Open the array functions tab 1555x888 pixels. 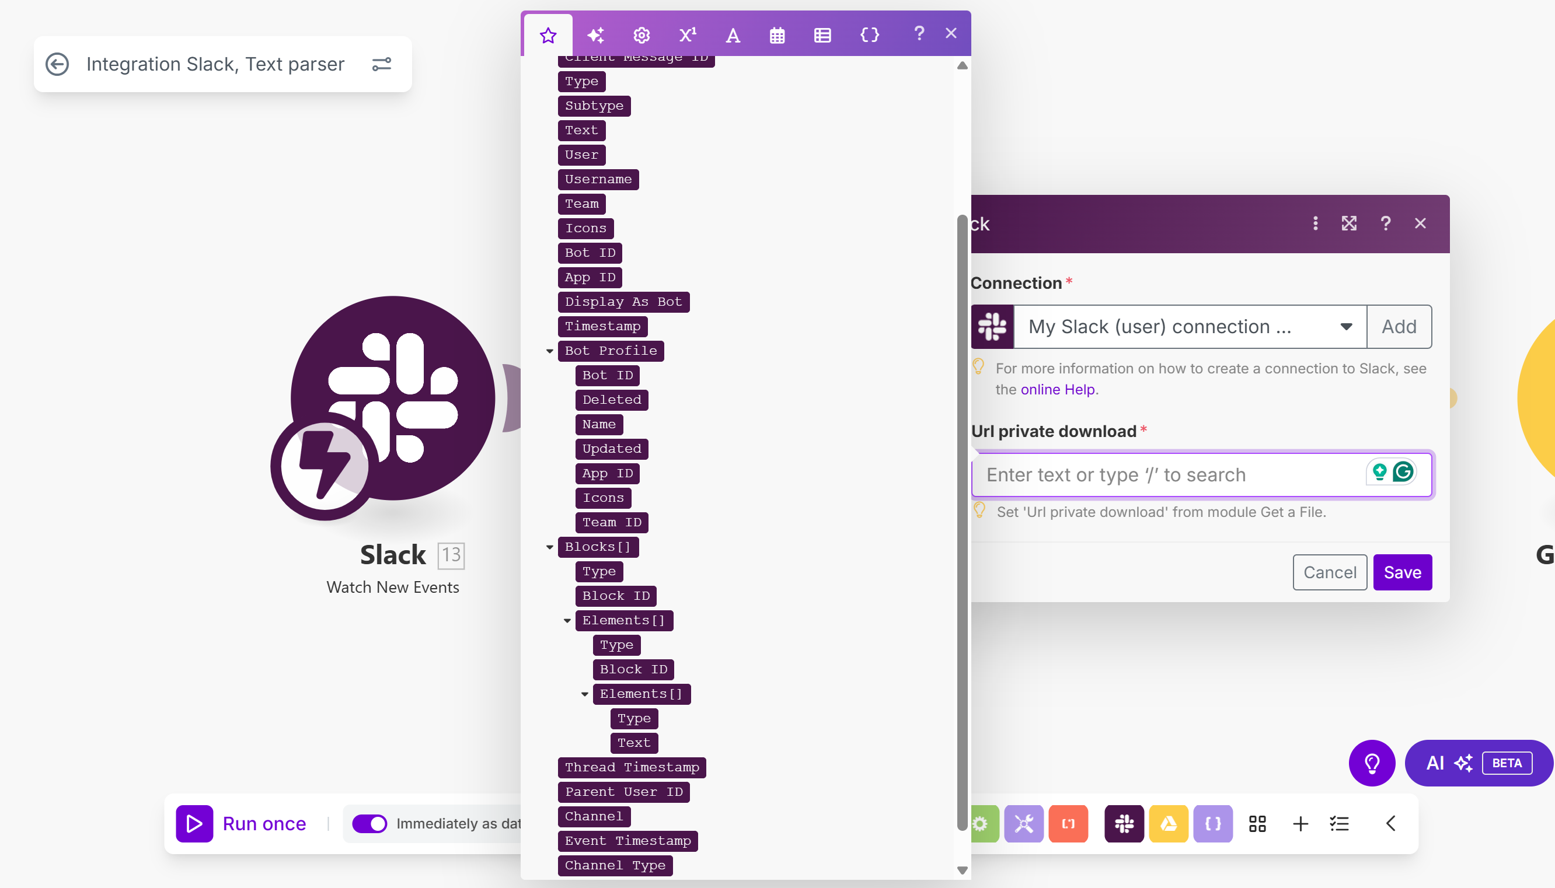(x=822, y=35)
